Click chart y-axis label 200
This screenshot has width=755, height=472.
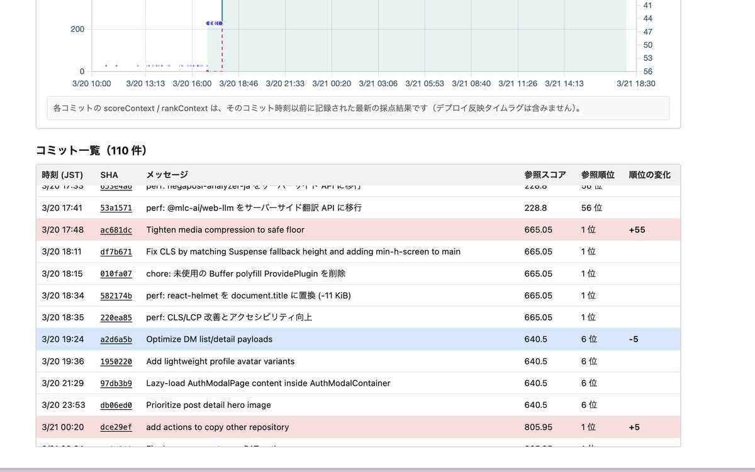(78, 29)
